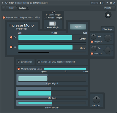Screen dimensions: 117x113
Task: Click the thin slider under Center bar
Action: point(52,42)
